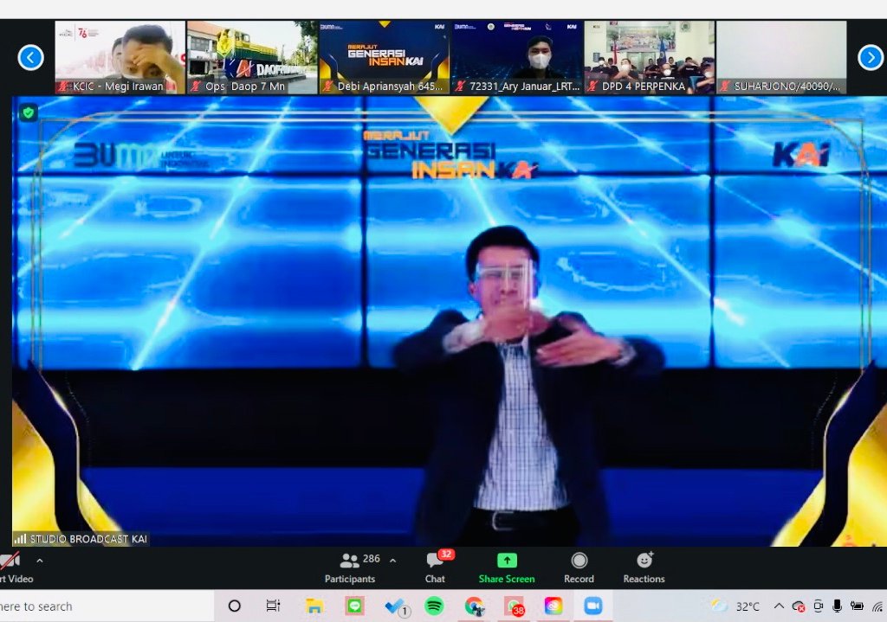The image size is (887, 622).
Task: Click the STUDIO BROADCAST KAI name label
Action: [88, 539]
